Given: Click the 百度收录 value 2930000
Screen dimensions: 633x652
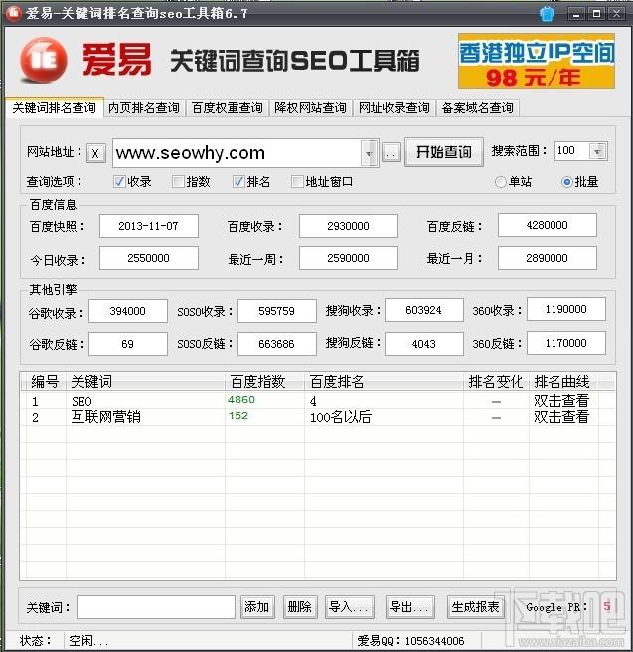Looking at the screenshot, I should [348, 226].
